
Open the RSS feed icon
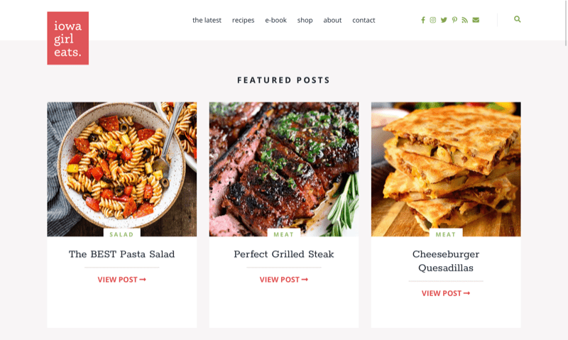tap(465, 20)
